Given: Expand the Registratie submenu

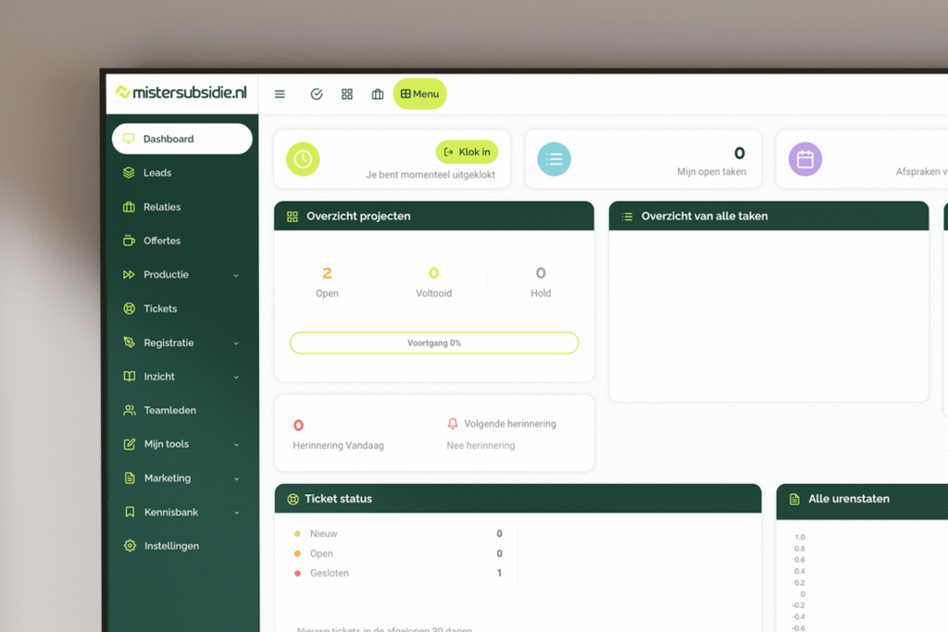Looking at the screenshot, I should point(236,343).
